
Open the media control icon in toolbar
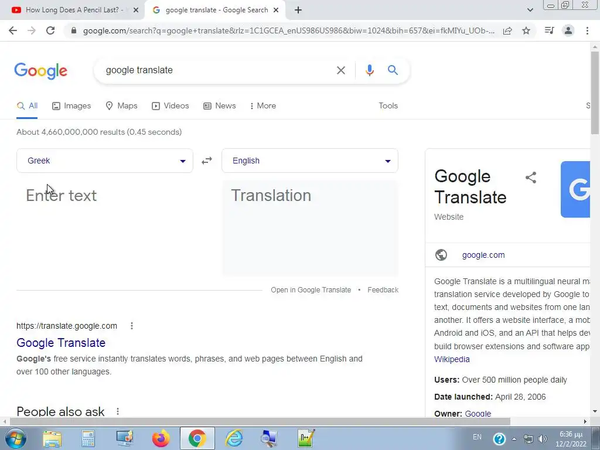pos(549,30)
